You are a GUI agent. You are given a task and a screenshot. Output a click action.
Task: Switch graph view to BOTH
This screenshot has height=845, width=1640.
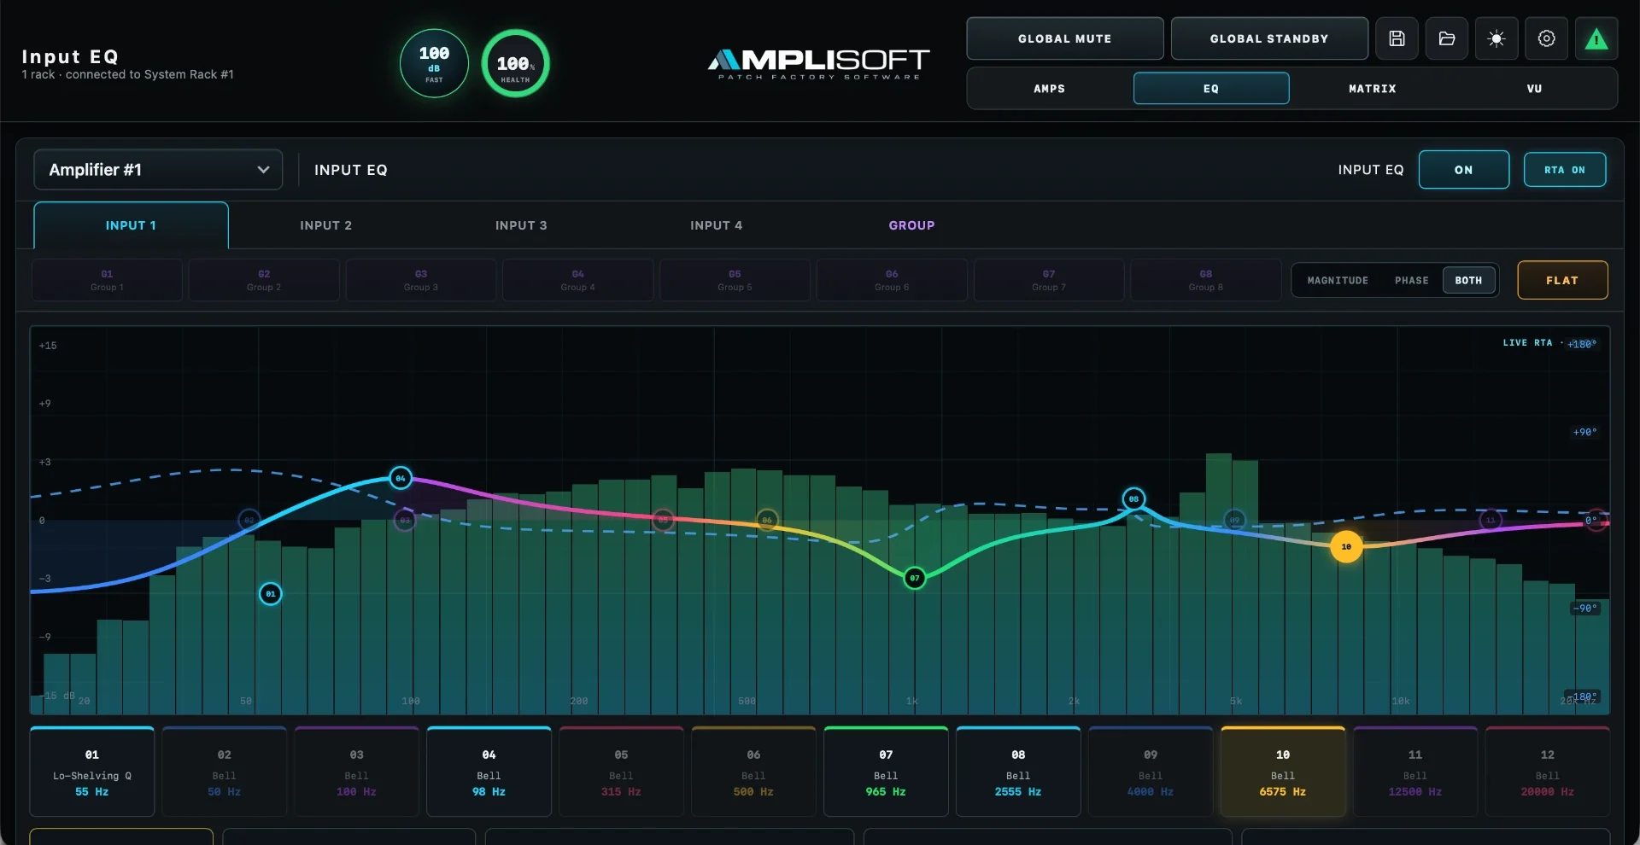(x=1468, y=280)
